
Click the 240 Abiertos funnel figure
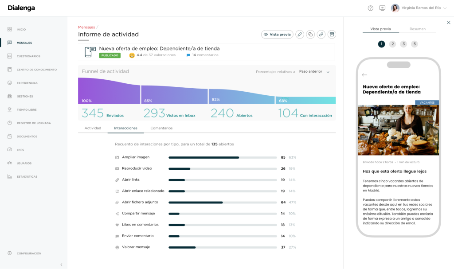coord(231,113)
